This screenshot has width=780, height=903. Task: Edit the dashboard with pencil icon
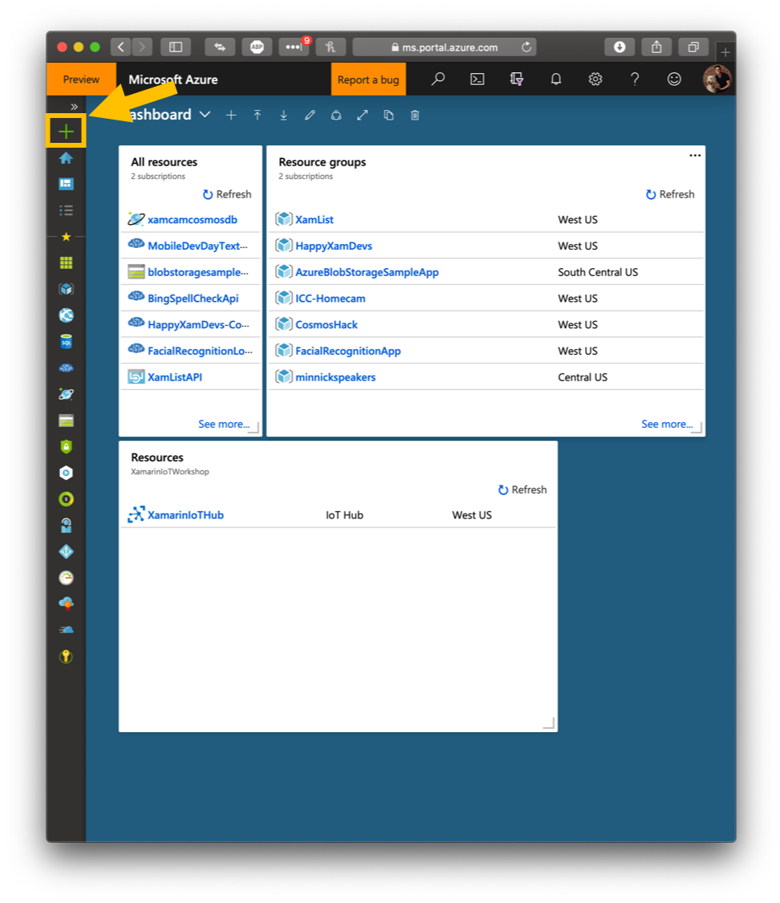pyautogui.click(x=310, y=115)
